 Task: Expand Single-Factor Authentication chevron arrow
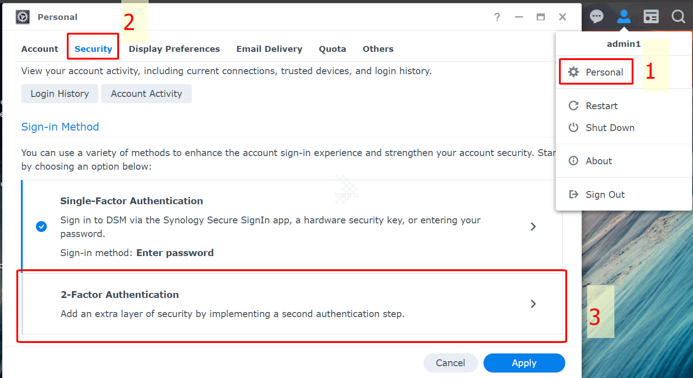pyautogui.click(x=533, y=227)
